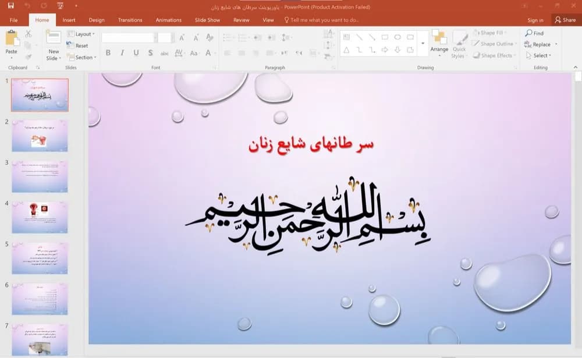Toggle Bold formatting

tap(108, 53)
